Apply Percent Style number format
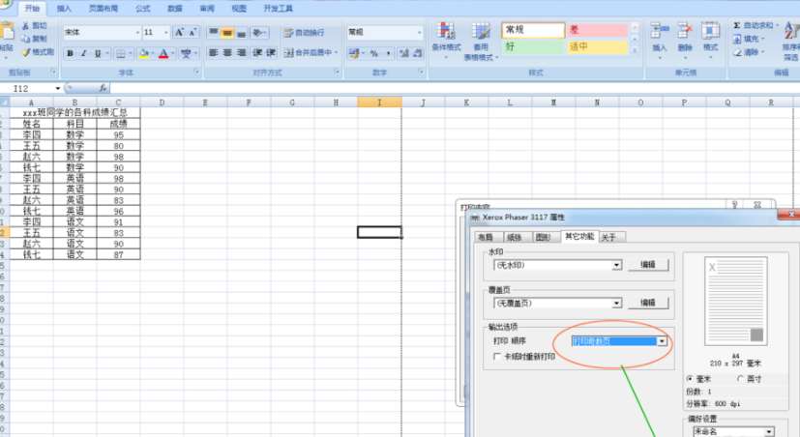The width and height of the screenshot is (800, 437). (x=374, y=53)
